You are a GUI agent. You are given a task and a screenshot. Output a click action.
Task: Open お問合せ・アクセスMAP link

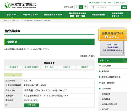click(100, 3)
